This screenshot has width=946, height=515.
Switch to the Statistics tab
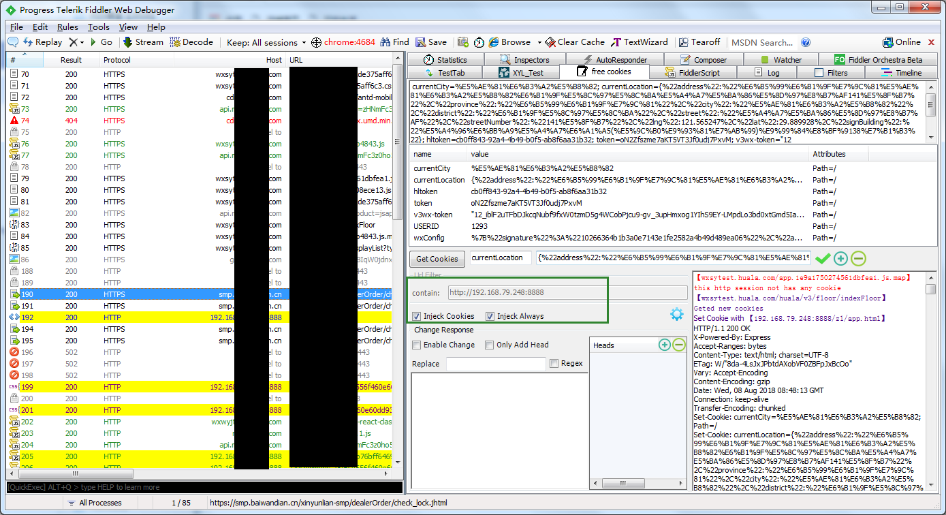[445, 60]
